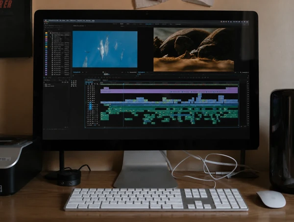Open Program monitor settings wrench
This screenshot has width=294, height=222.
tap(241, 72)
